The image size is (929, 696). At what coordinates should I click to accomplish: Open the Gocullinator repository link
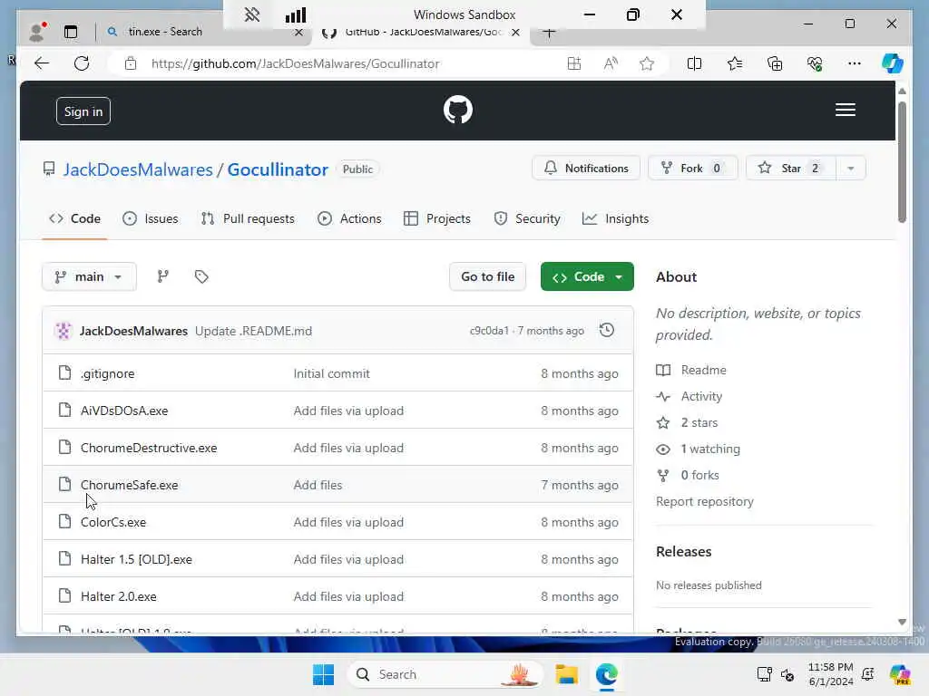(x=278, y=169)
